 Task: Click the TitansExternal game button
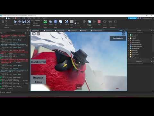pos(38,62)
